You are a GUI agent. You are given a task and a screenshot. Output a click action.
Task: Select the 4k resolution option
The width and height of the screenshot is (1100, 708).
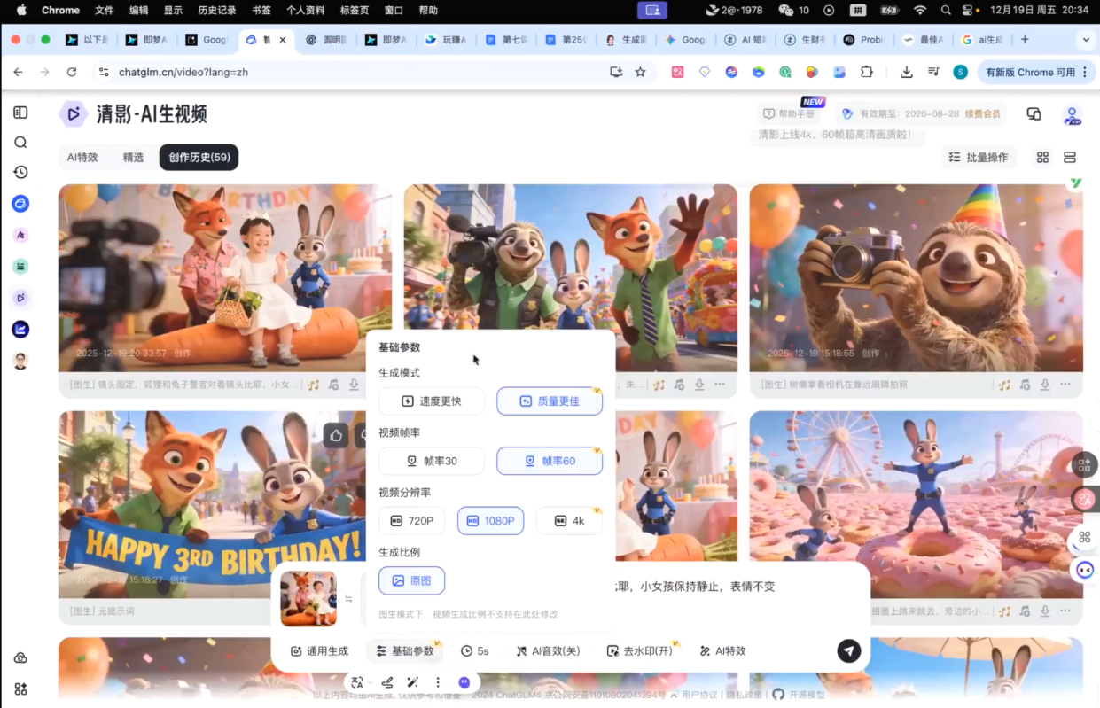point(569,521)
